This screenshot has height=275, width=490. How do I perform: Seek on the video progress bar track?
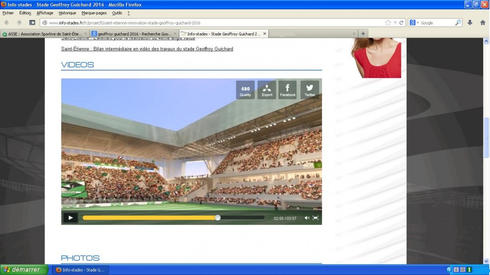pyautogui.click(x=173, y=218)
